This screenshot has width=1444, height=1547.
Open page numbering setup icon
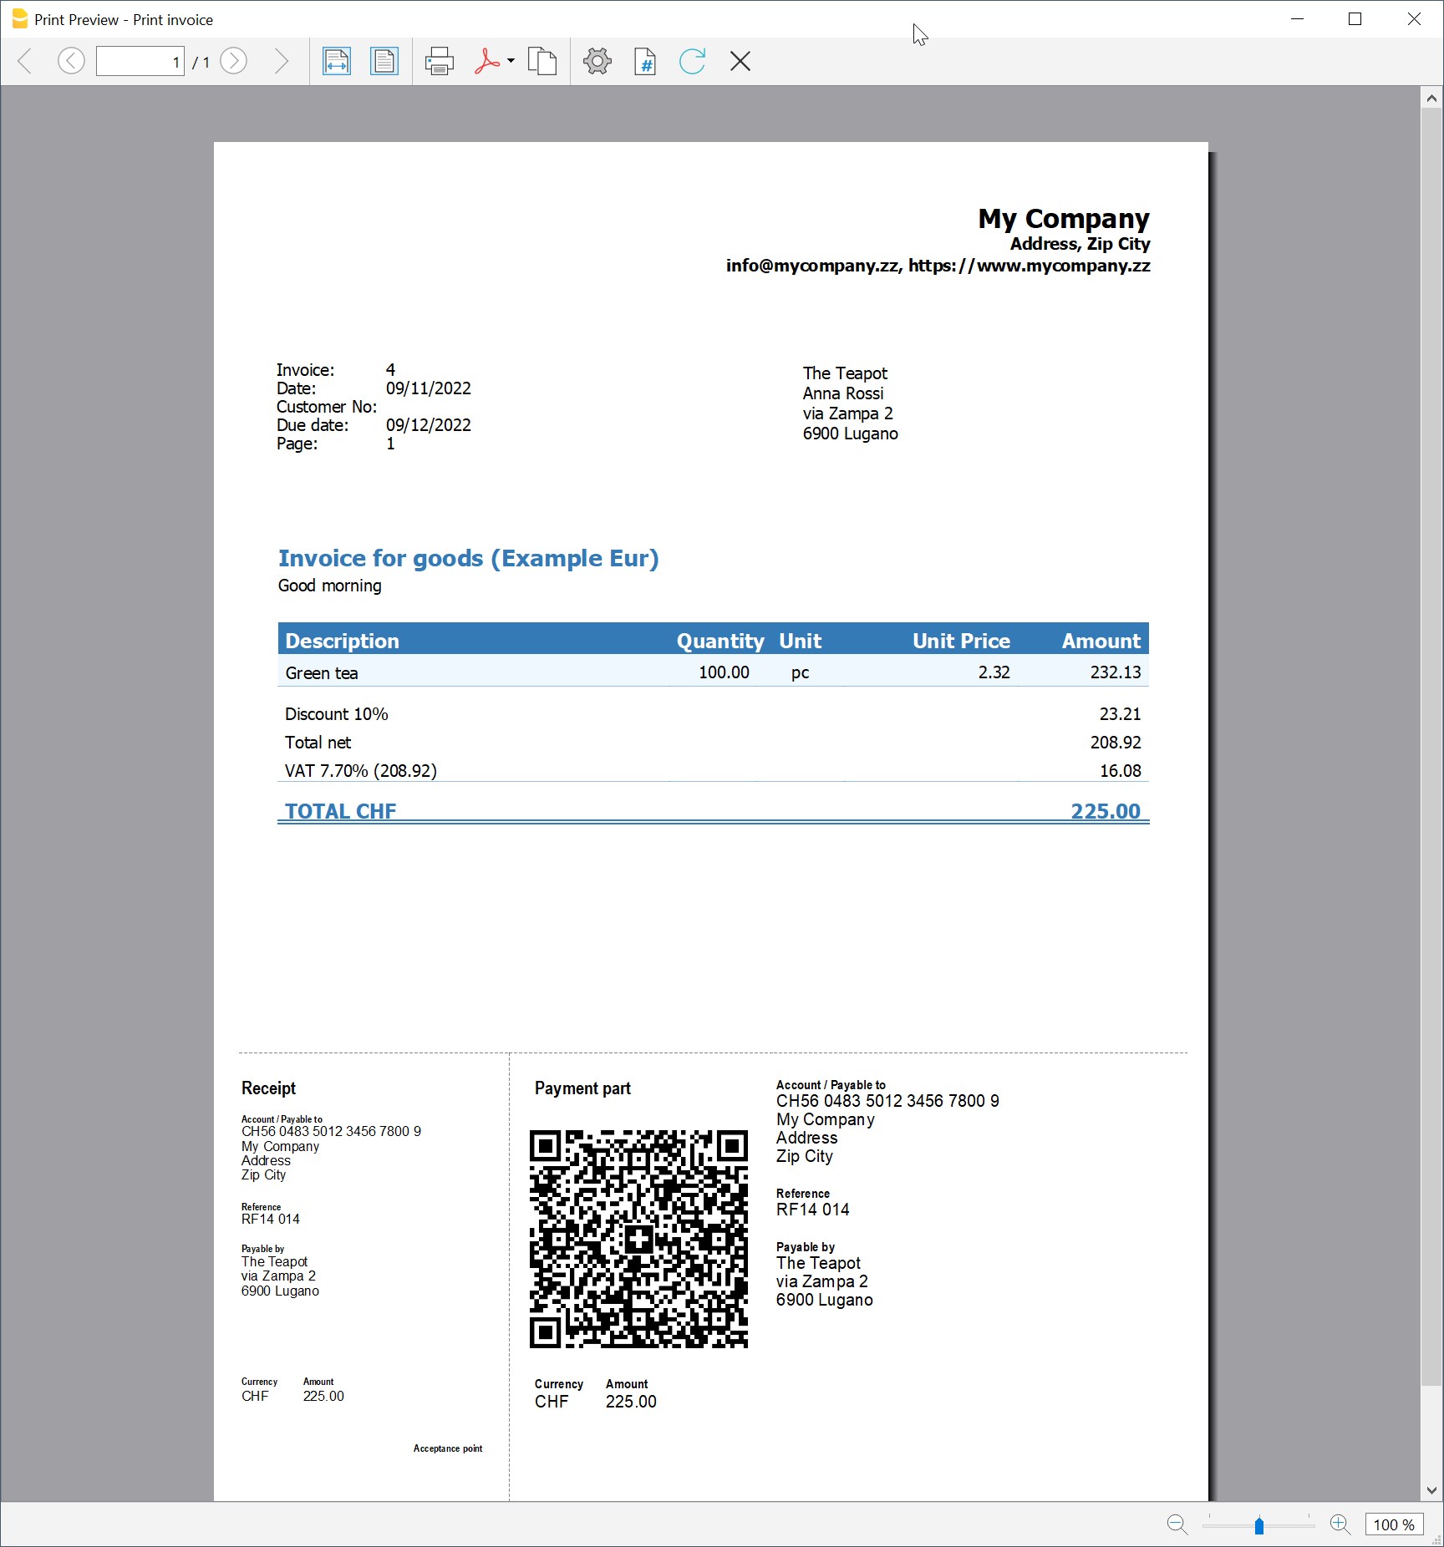point(644,61)
